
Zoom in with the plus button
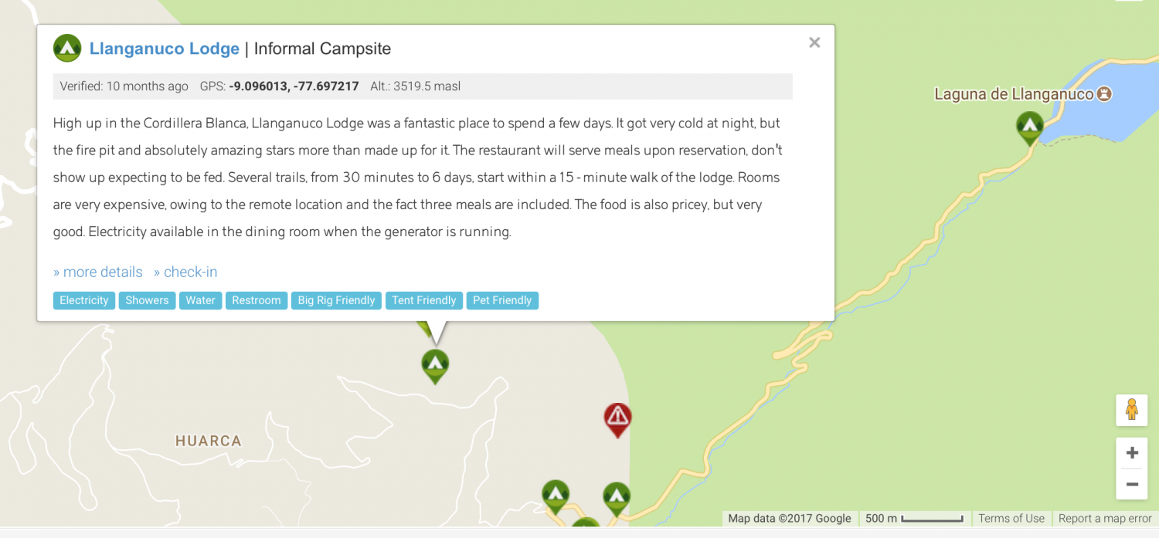tap(1132, 453)
